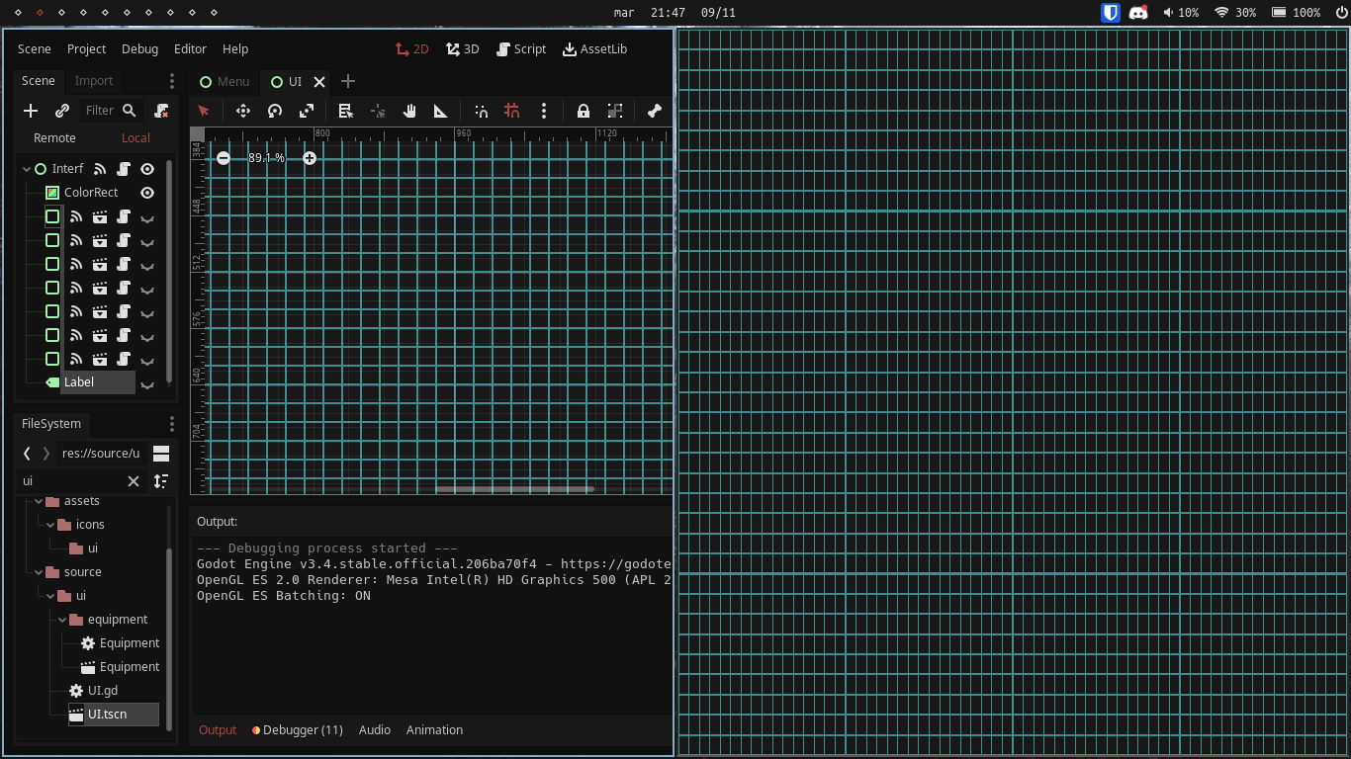Screen dimensions: 1351x759
Task: Click the group children icon in toolbar
Action: tap(615, 111)
